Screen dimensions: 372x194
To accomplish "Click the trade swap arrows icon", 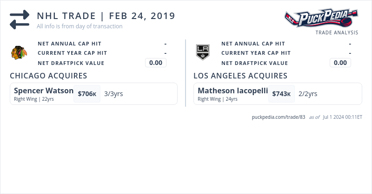I will [20, 20].
